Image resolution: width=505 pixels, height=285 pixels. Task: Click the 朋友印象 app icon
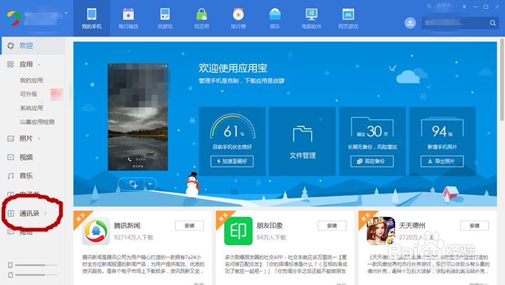[239, 231]
